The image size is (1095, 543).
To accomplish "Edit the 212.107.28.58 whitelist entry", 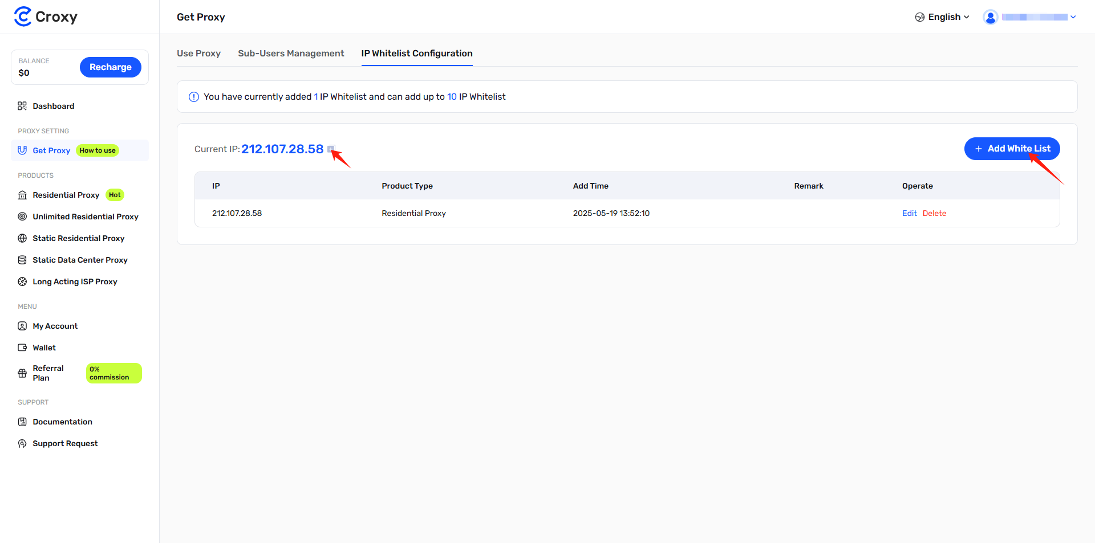I will (x=910, y=213).
